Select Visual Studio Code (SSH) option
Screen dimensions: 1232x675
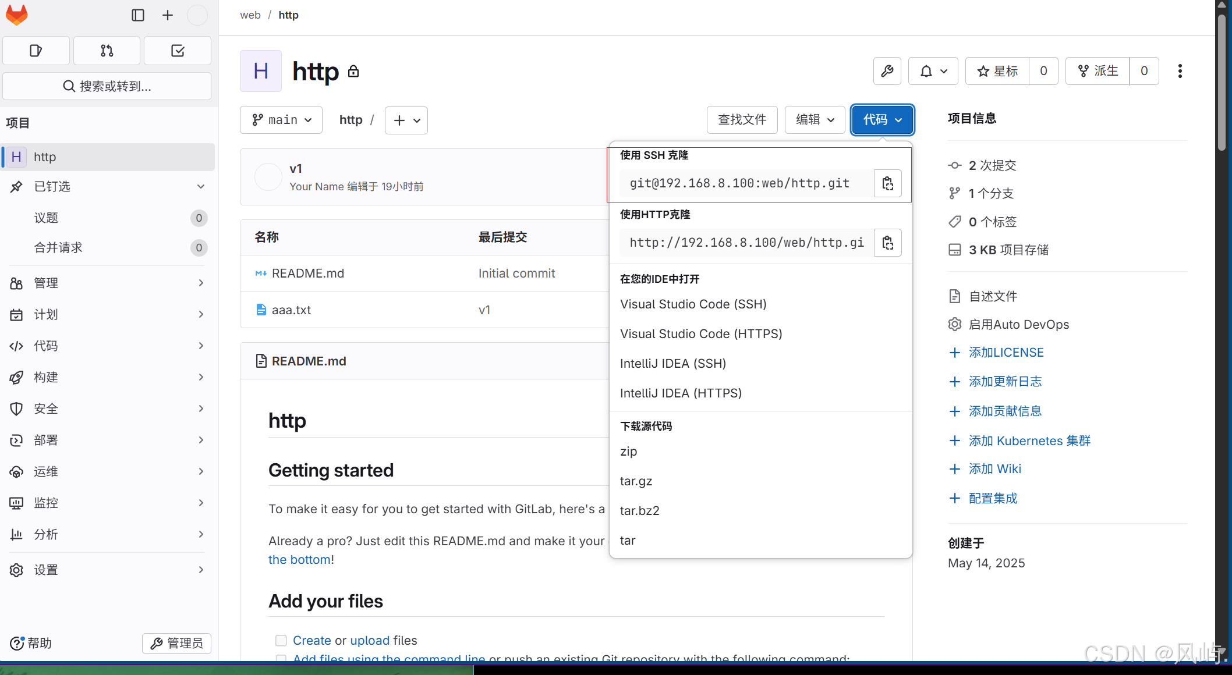[x=693, y=304]
